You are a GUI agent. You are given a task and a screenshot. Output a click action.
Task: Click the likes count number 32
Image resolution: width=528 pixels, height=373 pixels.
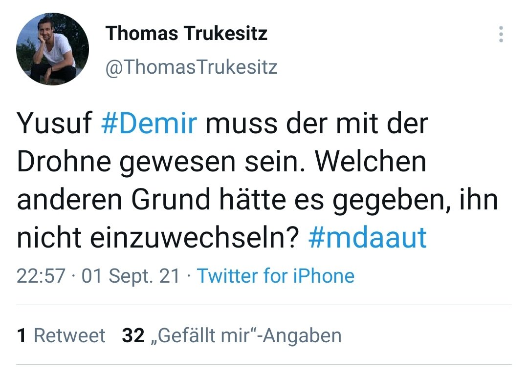click(x=133, y=336)
